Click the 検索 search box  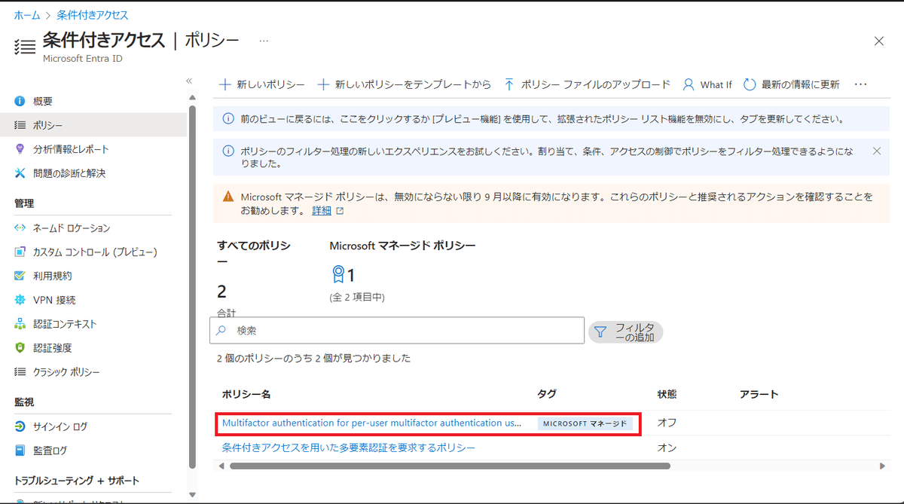[397, 331]
